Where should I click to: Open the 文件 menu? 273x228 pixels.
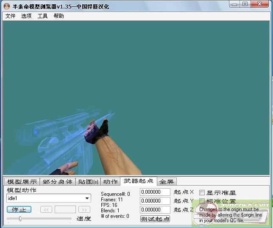10,16
